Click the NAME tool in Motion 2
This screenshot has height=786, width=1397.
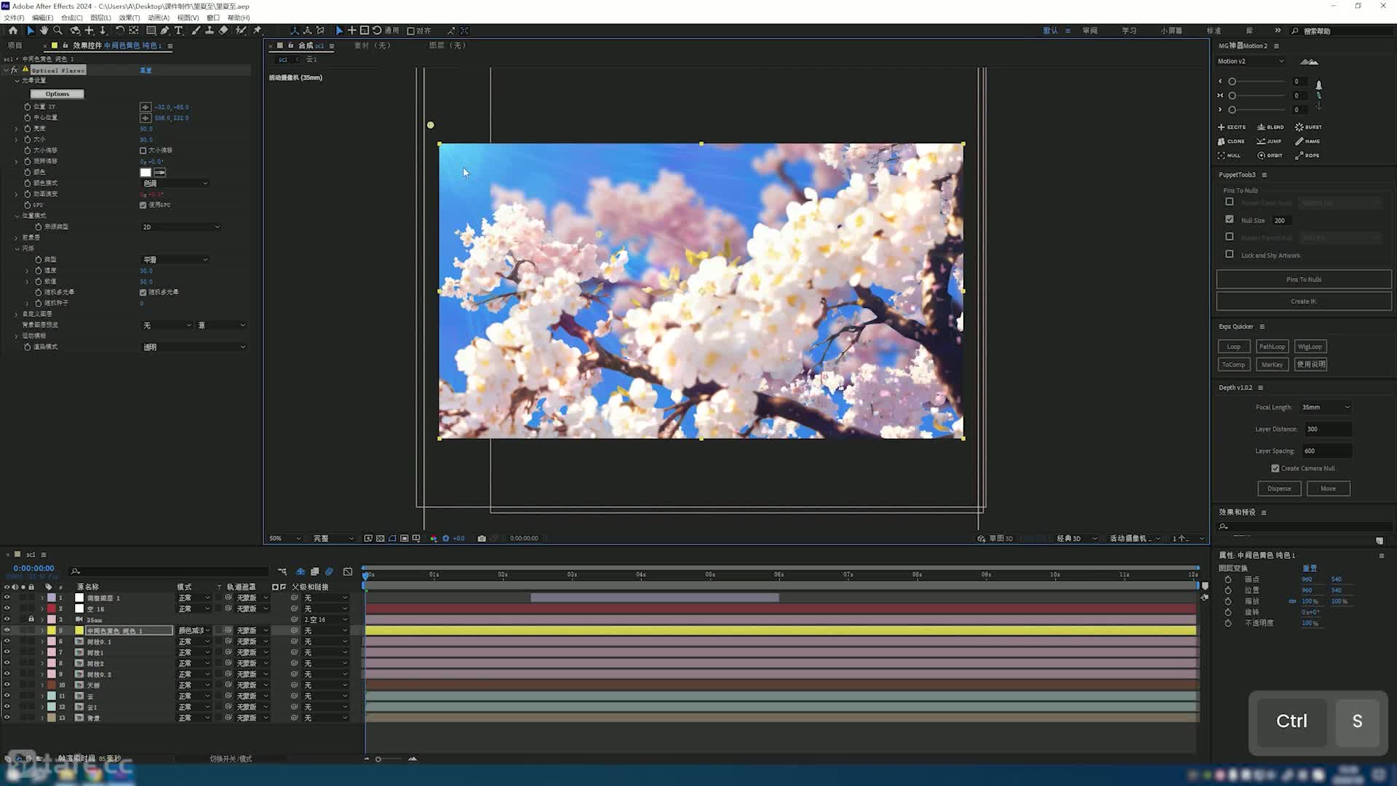pyautogui.click(x=1308, y=141)
